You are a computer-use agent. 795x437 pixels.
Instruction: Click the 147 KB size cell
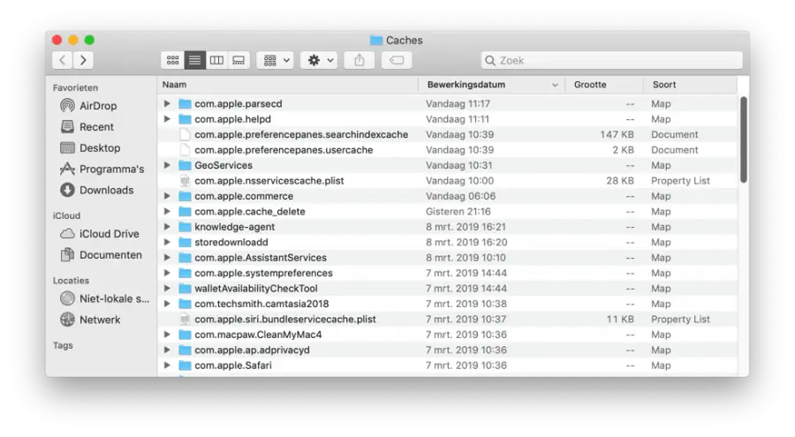[617, 134]
